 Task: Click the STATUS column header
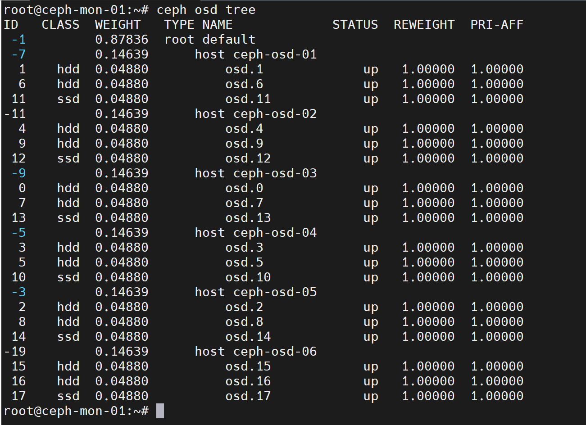(x=355, y=24)
